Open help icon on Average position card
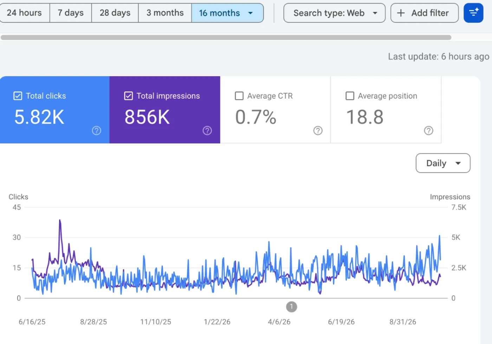 (x=429, y=131)
